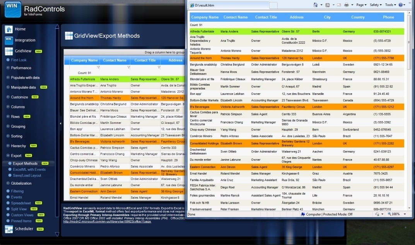Click Eastern Connection cell in grid

pyautogui.click(x=84, y=191)
